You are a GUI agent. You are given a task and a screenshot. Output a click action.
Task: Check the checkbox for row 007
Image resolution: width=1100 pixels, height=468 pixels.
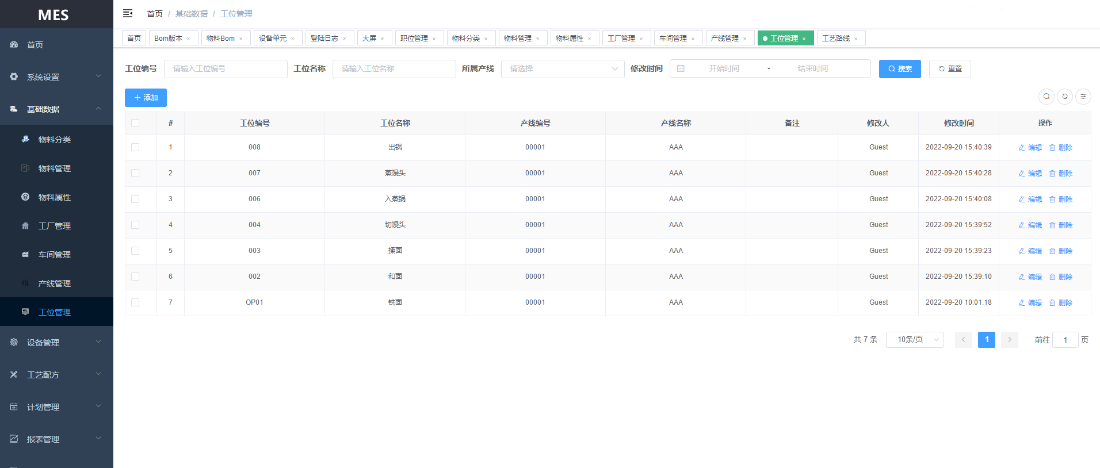[x=135, y=173]
